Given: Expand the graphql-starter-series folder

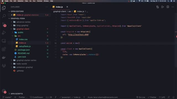Looking at the screenshot, I should point(26,60).
